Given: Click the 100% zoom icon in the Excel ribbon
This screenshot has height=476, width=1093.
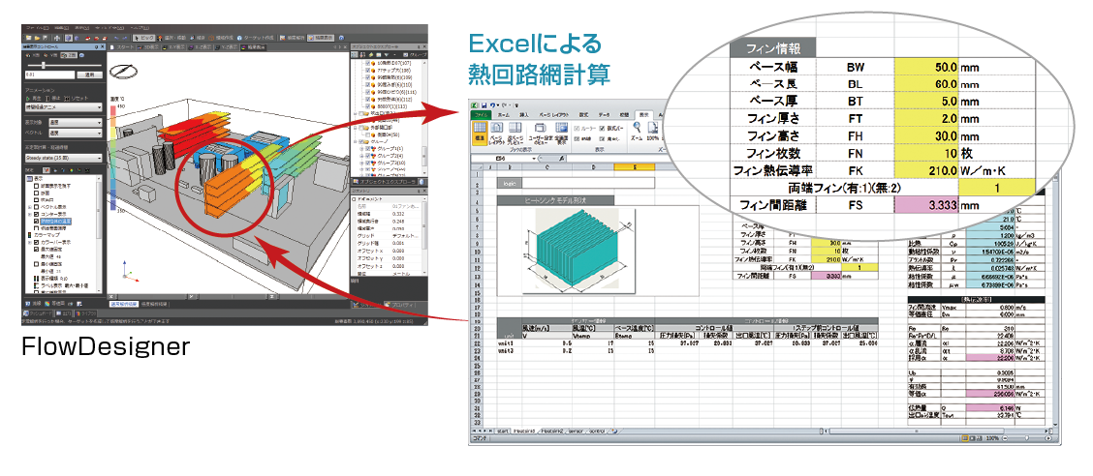Looking at the screenshot, I should [653, 131].
